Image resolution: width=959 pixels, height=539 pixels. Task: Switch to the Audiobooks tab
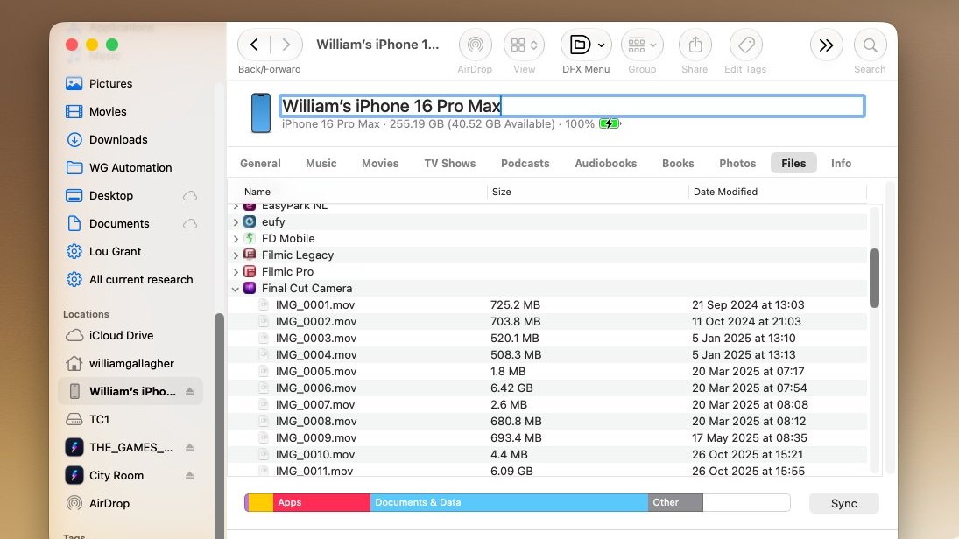pos(605,163)
